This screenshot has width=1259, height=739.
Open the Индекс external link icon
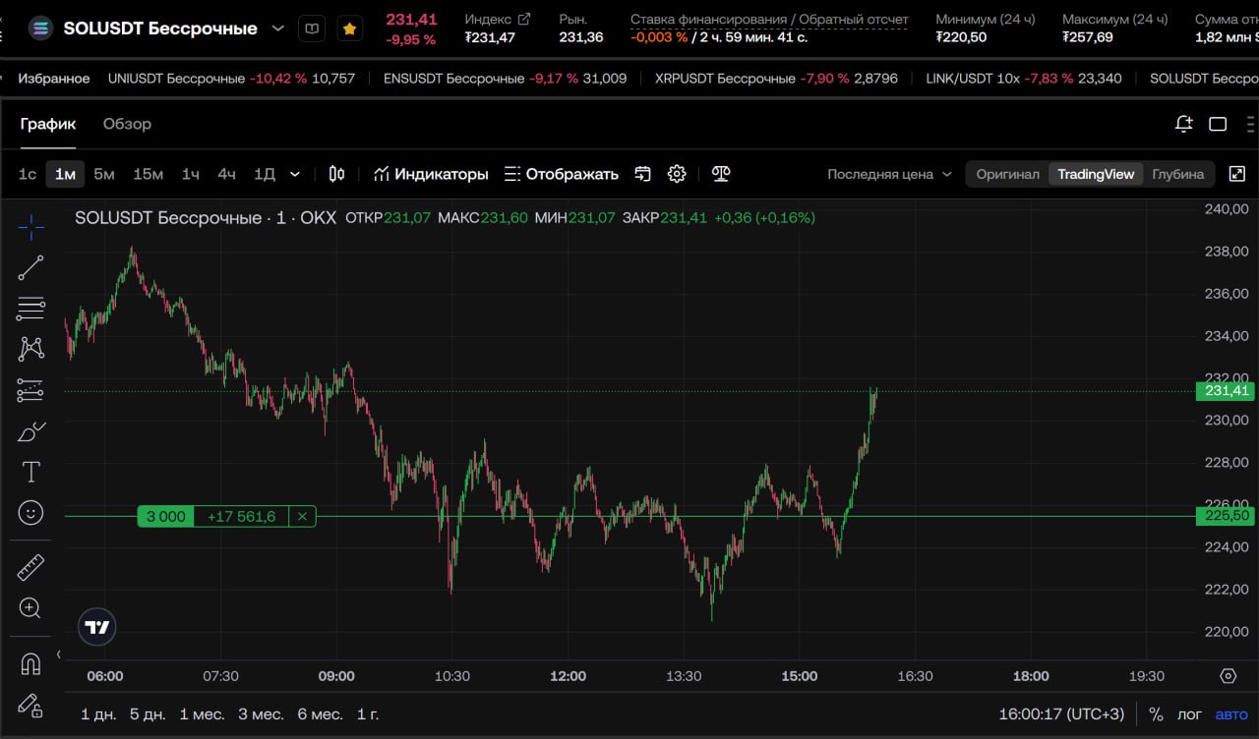click(524, 19)
